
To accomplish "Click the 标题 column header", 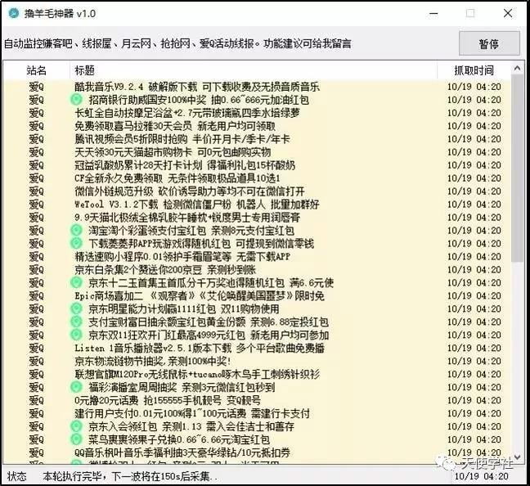I will click(x=254, y=70).
